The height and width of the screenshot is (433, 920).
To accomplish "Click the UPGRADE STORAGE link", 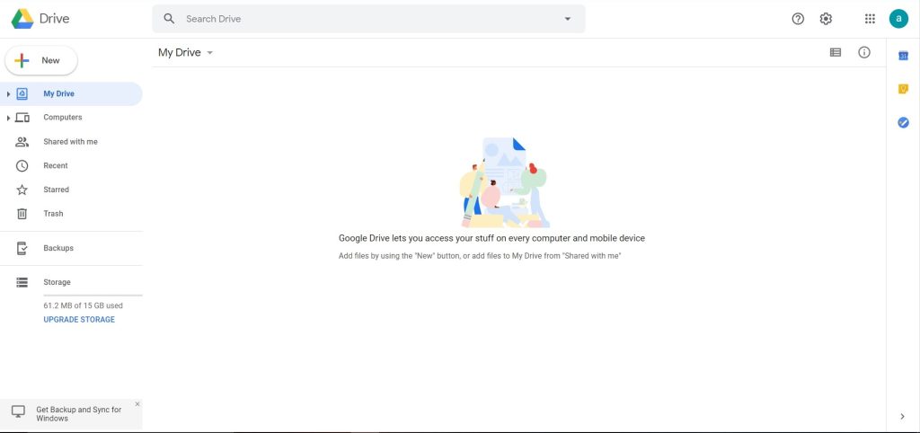I will (x=79, y=320).
